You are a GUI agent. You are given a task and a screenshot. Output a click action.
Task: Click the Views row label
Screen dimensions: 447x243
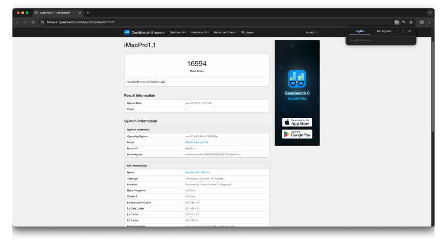click(130, 109)
